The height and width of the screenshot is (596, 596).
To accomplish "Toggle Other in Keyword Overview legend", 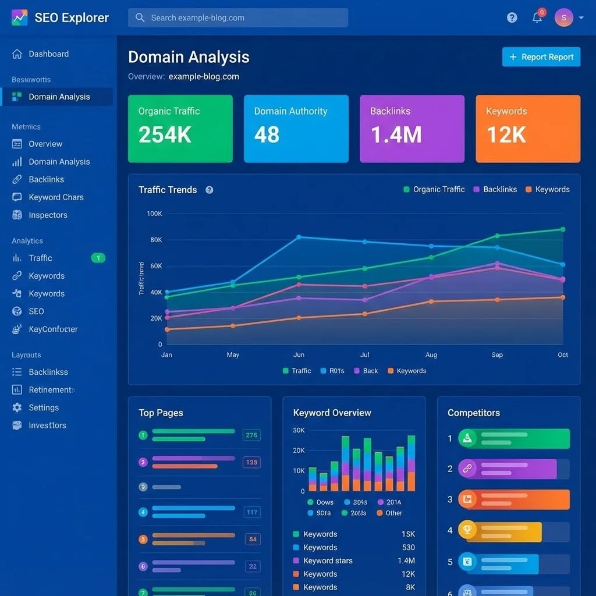I will [389, 513].
